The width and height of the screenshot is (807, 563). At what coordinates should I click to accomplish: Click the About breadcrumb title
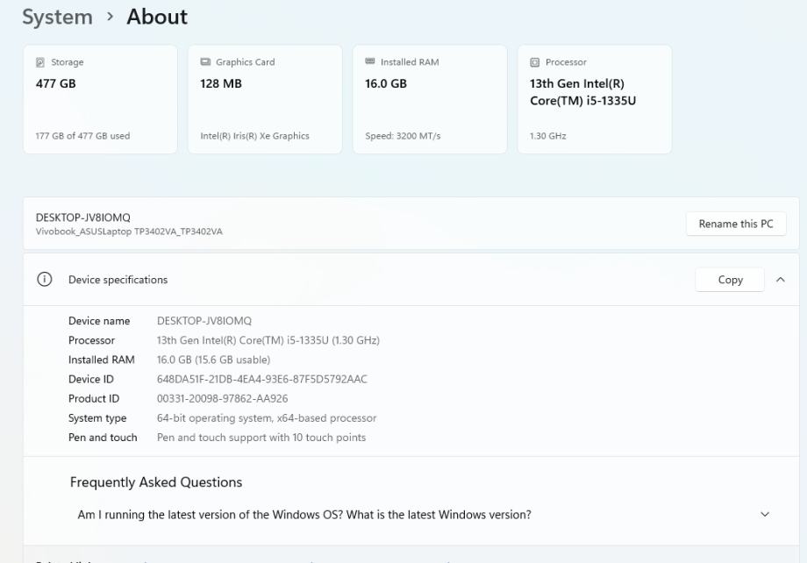(157, 17)
